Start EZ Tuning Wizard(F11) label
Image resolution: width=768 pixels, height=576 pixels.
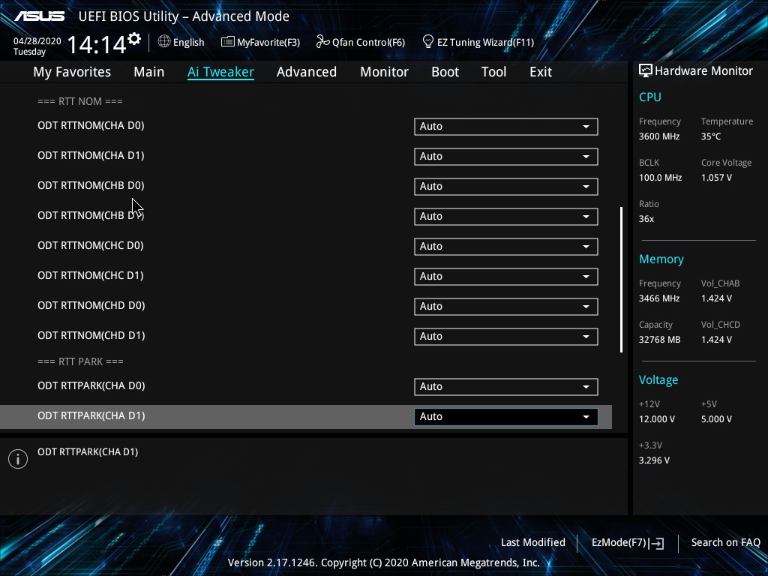(x=485, y=42)
